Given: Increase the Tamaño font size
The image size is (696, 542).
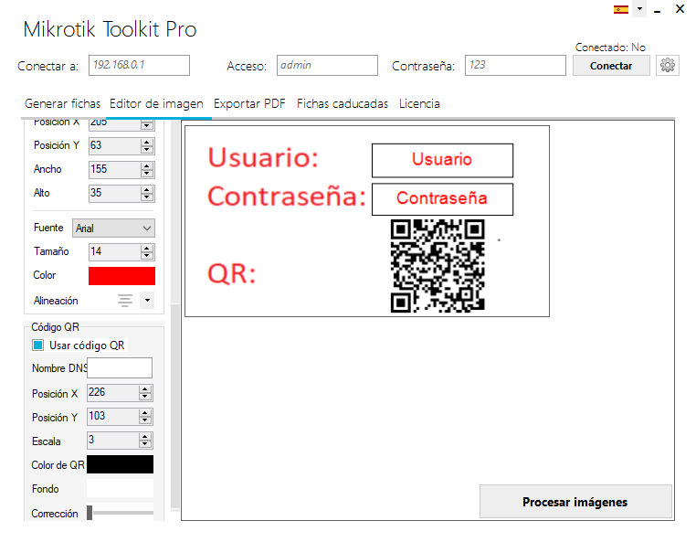Looking at the screenshot, I should [x=147, y=248].
